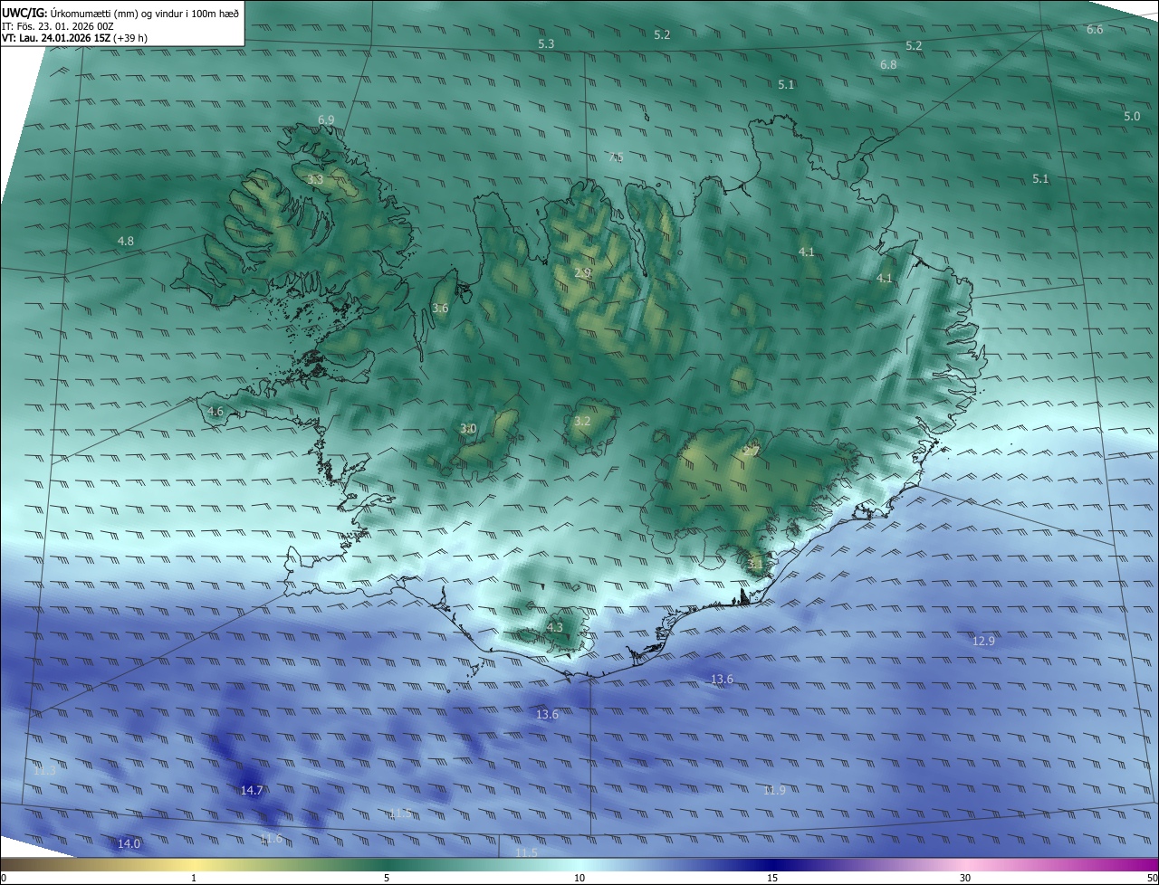This screenshot has width=1159, height=885.
Task: Click the 7.5 value label
Action: 616,157
